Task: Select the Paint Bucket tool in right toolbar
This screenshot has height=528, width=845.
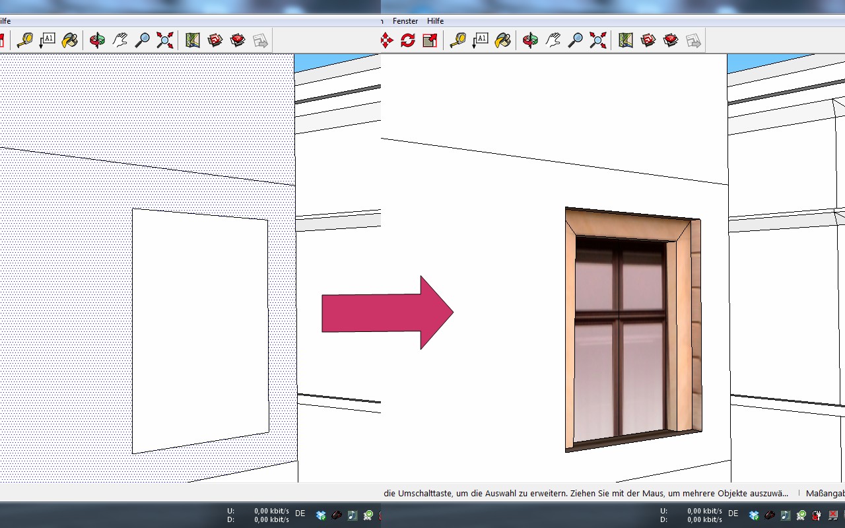Action: pyautogui.click(x=503, y=40)
